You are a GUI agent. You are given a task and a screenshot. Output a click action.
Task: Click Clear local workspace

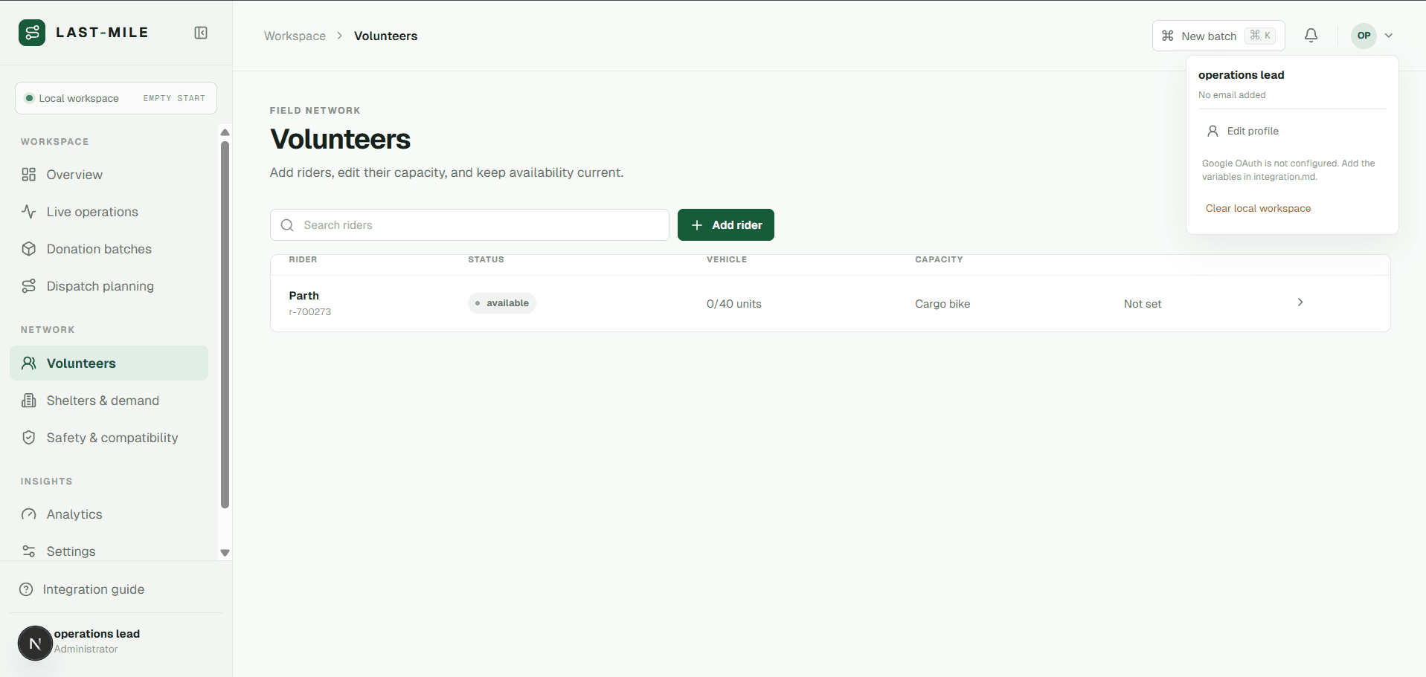click(1258, 209)
